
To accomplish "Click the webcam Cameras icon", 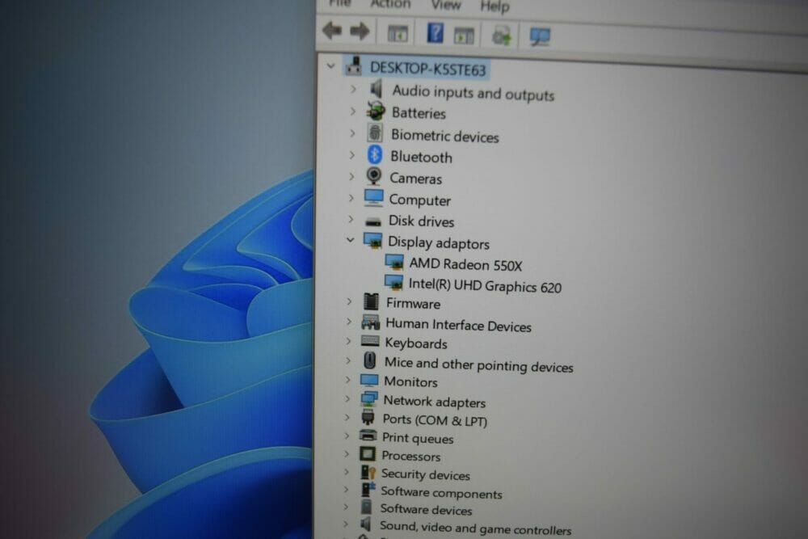I will (x=373, y=176).
